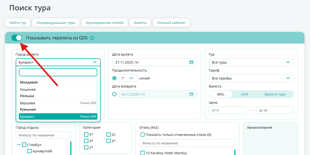
Task: Check show only marked hotels option
Action: [143, 135]
